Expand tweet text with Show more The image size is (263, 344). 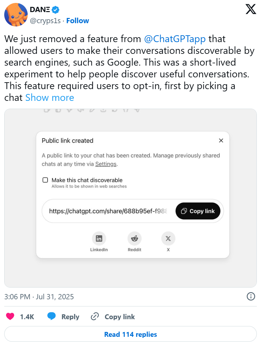tap(50, 98)
